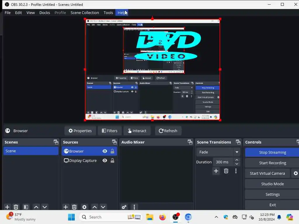299x224 pixels.
Task: Open scene filters icon in Scenes panel
Action: [26, 207]
